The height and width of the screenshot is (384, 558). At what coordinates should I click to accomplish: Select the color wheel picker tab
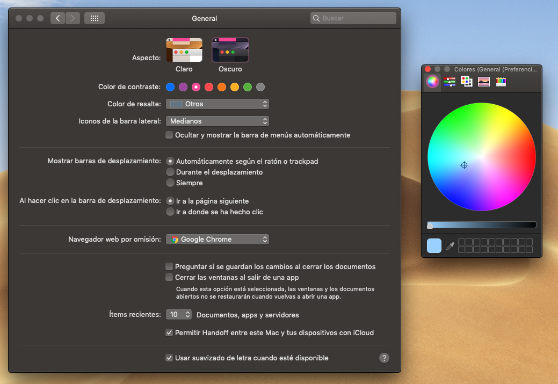(432, 82)
